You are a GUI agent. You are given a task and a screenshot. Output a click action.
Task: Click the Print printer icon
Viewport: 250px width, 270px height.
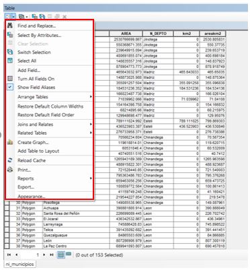click(x=10, y=170)
